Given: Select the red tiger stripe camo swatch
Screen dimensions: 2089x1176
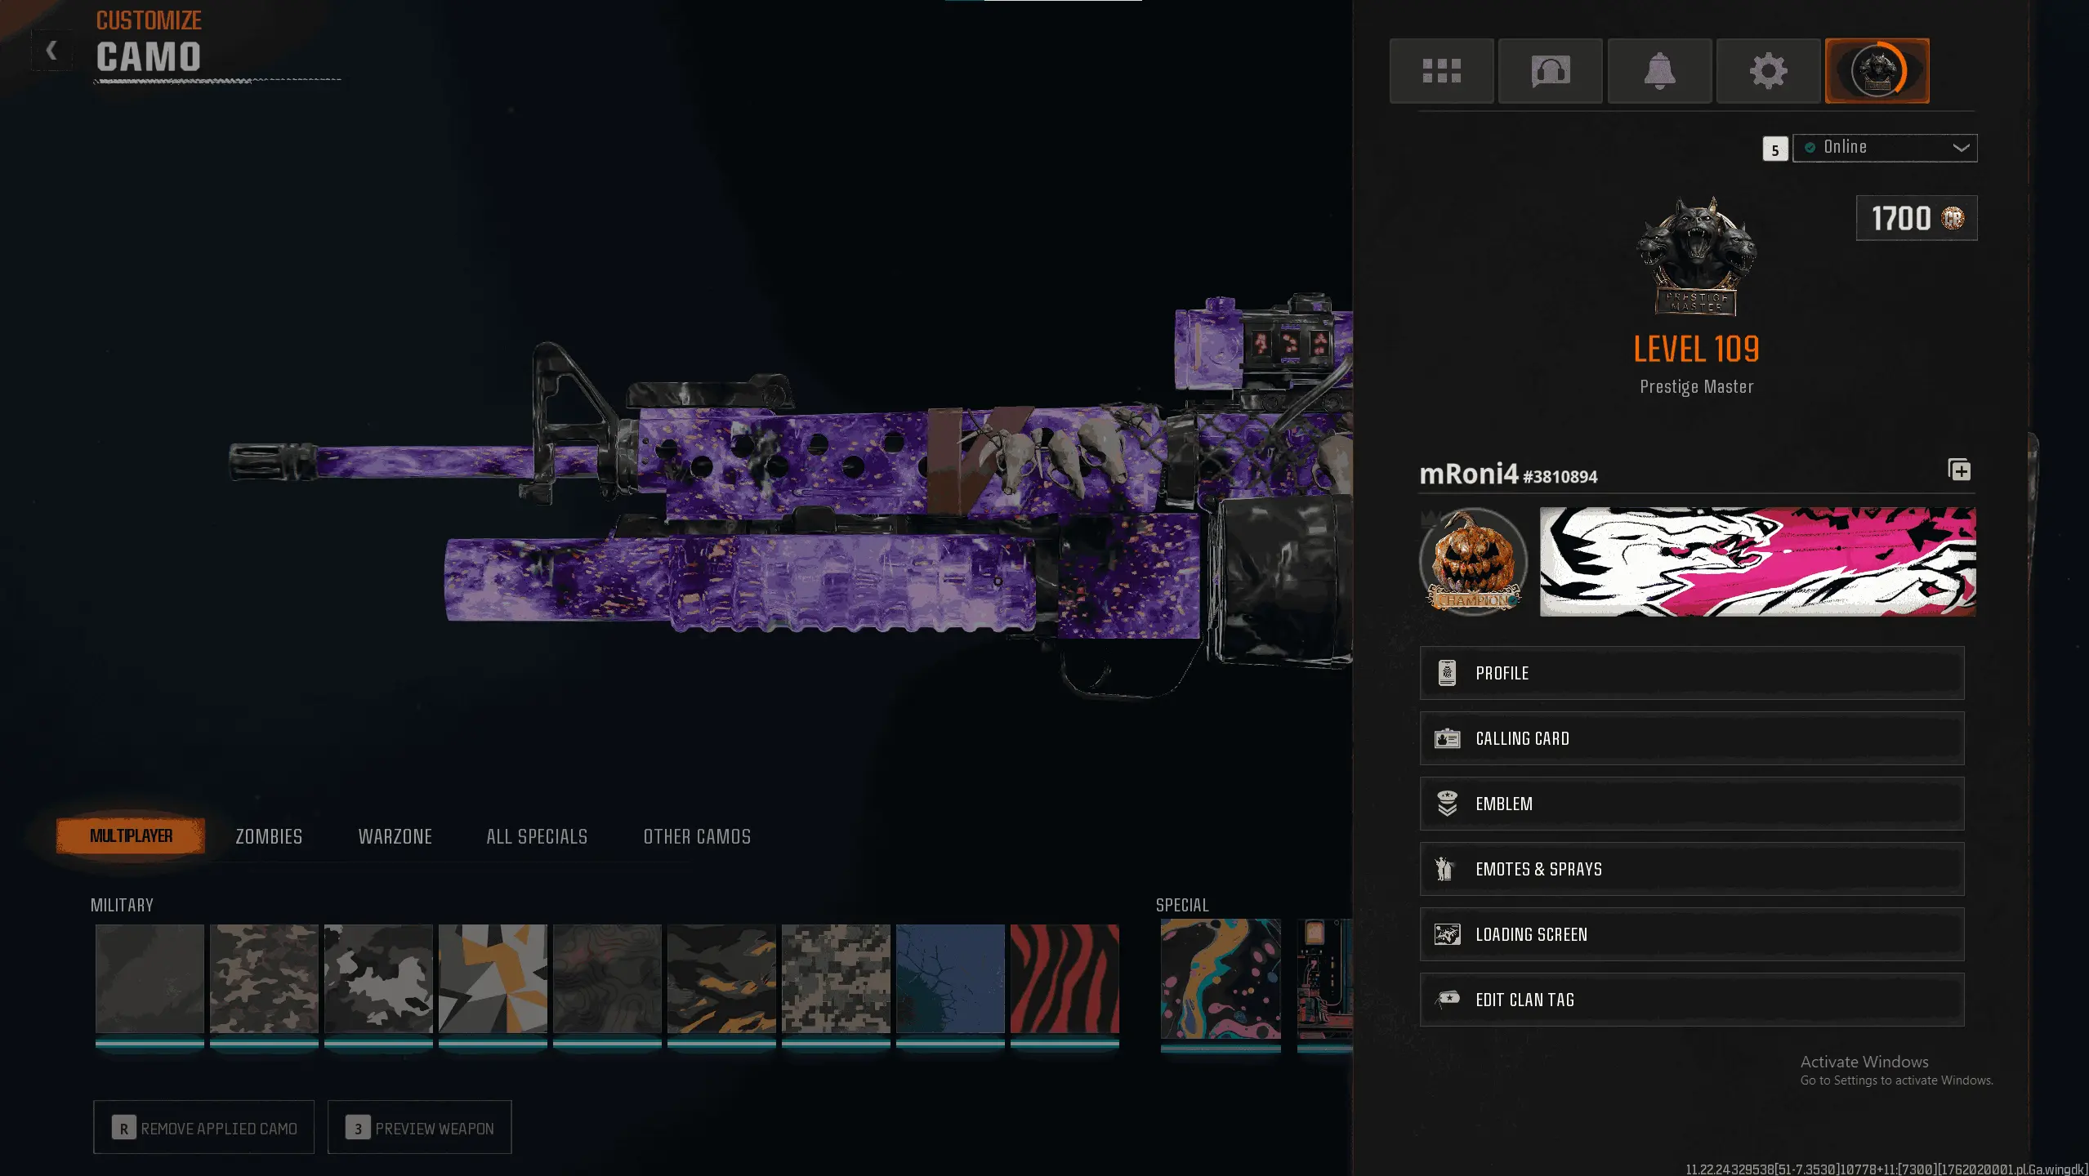Looking at the screenshot, I should 1065,979.
